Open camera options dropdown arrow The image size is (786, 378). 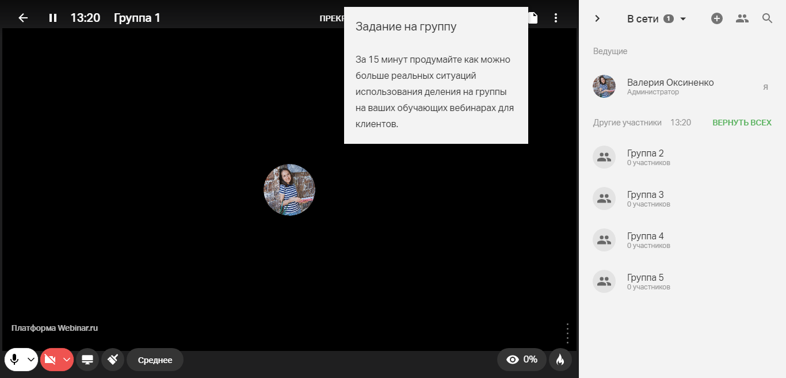tap(67, 360)
